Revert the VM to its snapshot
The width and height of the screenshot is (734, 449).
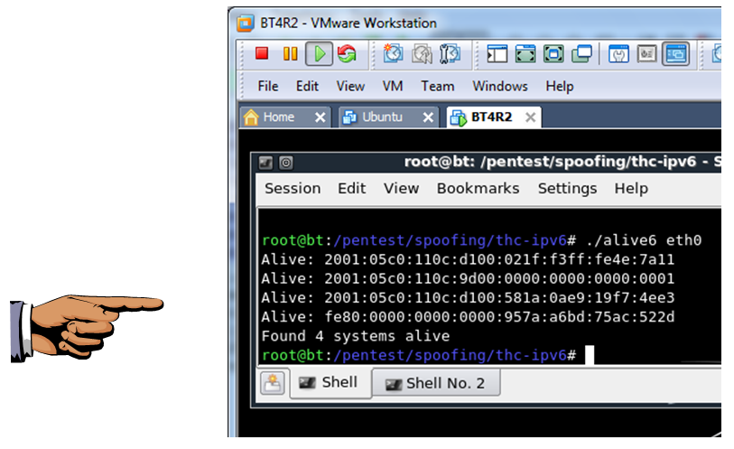(x=422, y=54)
